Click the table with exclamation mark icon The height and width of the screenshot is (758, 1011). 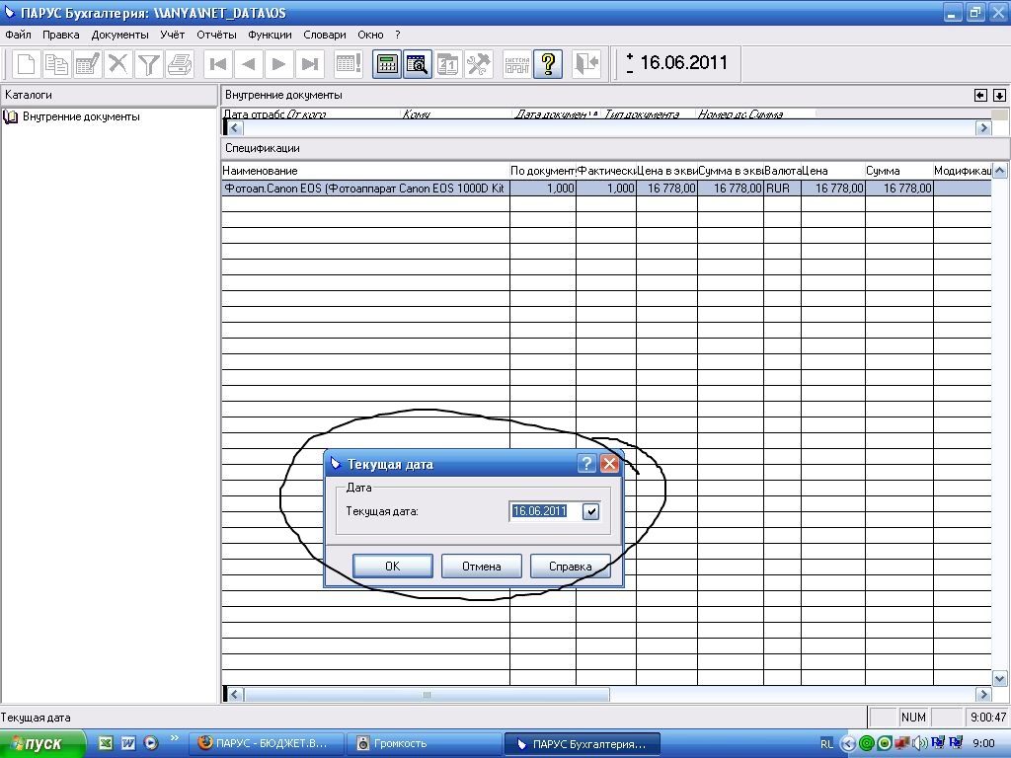click(x=349, y=64)
